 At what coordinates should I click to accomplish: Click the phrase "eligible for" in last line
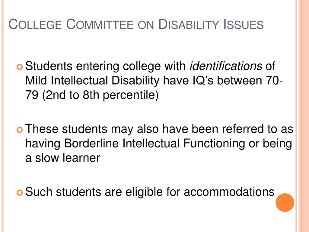[153, 192]
